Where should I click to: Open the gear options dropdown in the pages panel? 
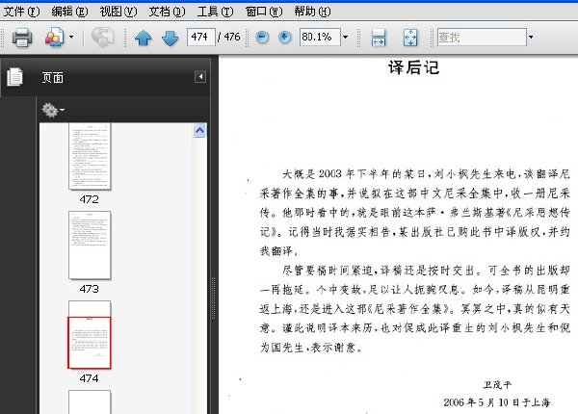coord(53,110)
